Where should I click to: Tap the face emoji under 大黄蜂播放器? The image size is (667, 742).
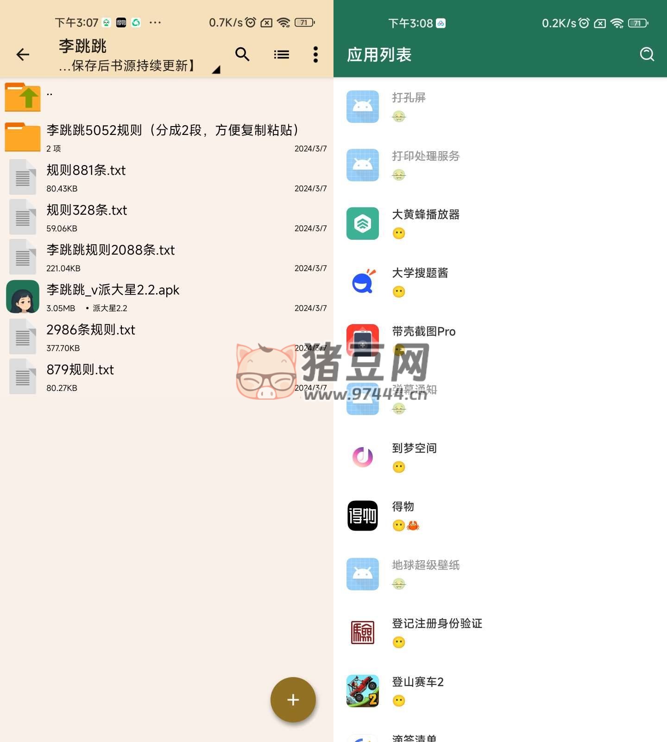(399, 233)
